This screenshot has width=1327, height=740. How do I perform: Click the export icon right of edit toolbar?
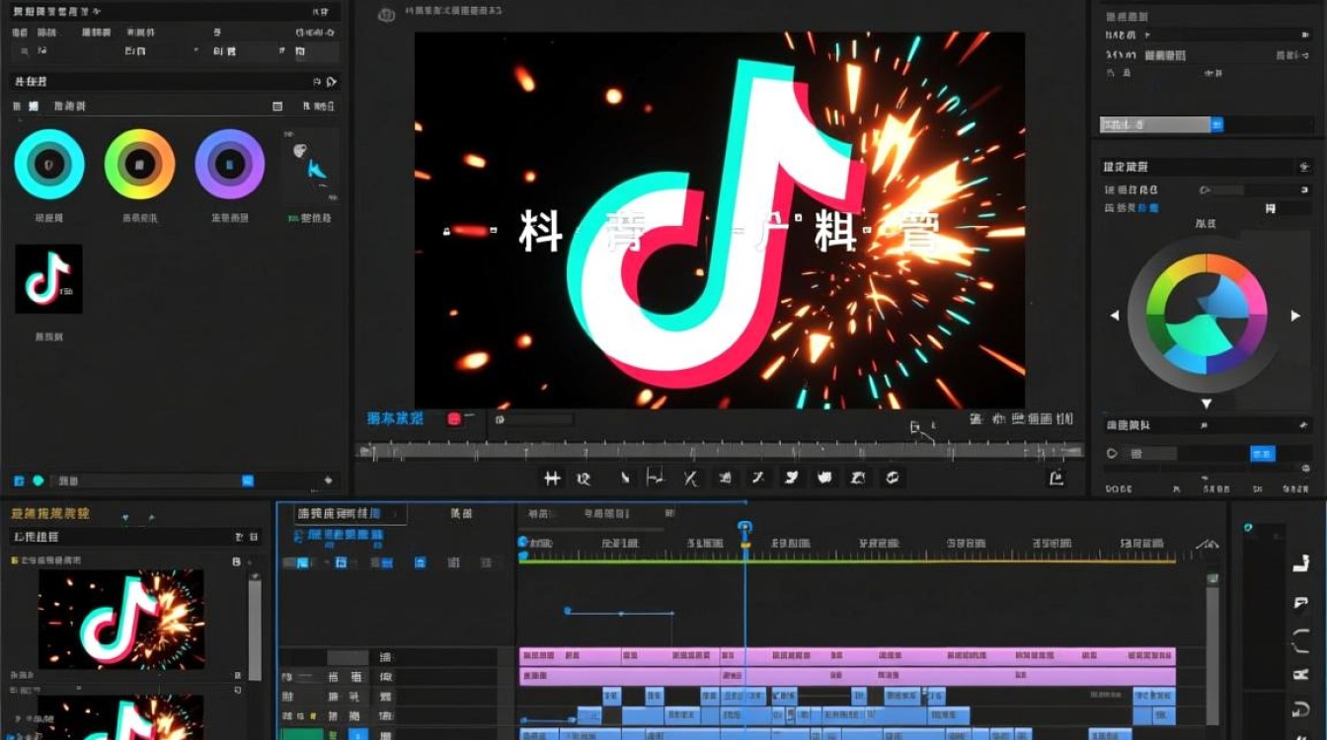coord(1056,479)
